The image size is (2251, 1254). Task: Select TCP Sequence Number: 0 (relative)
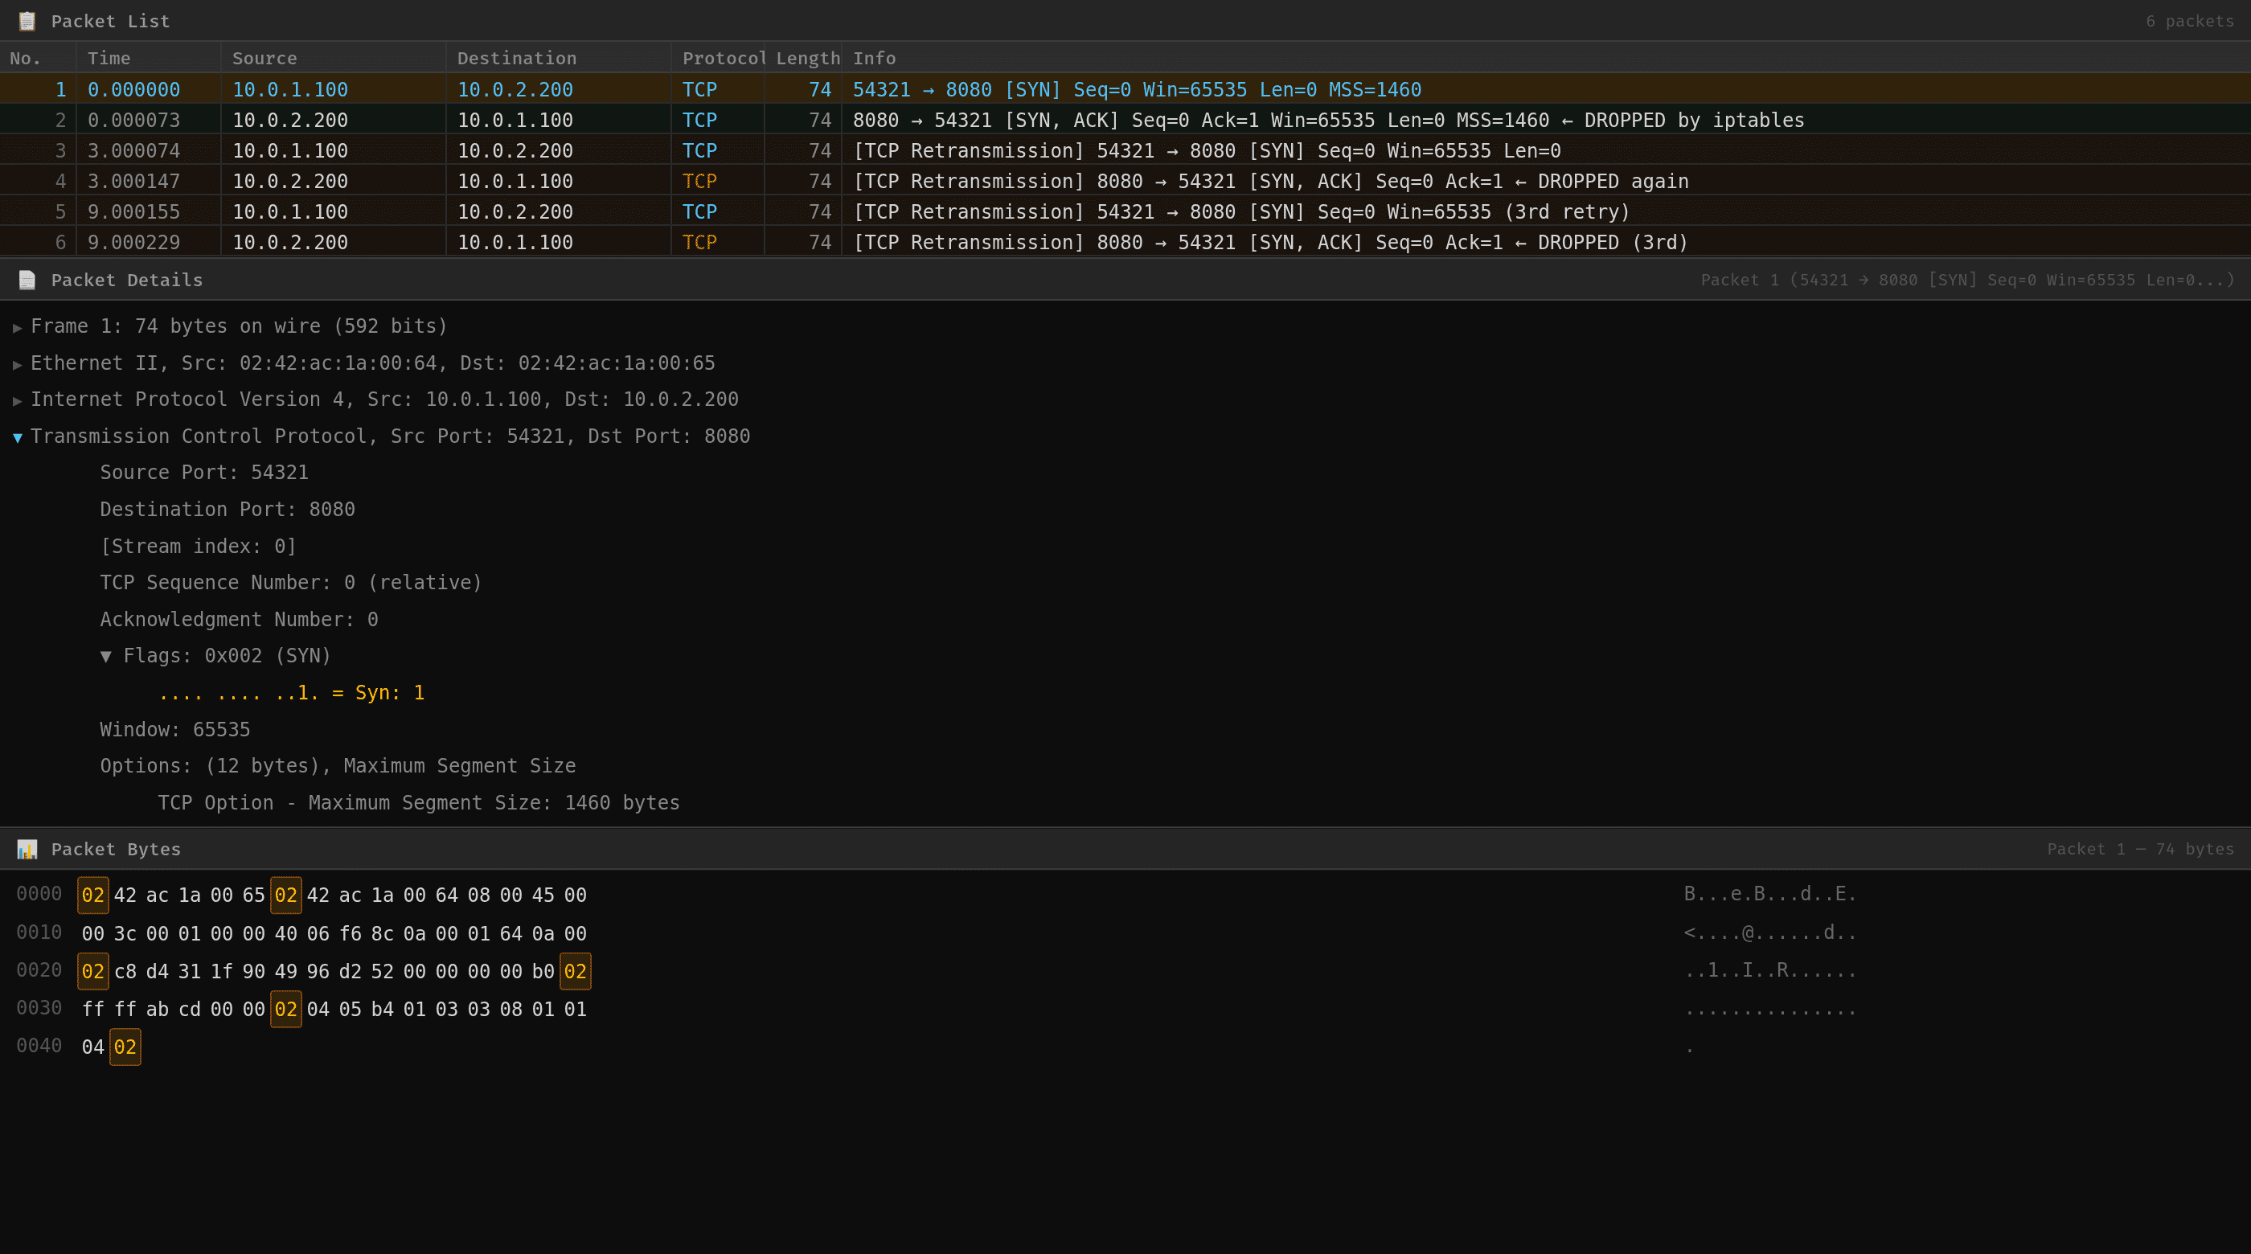click(x=291, y=582)
